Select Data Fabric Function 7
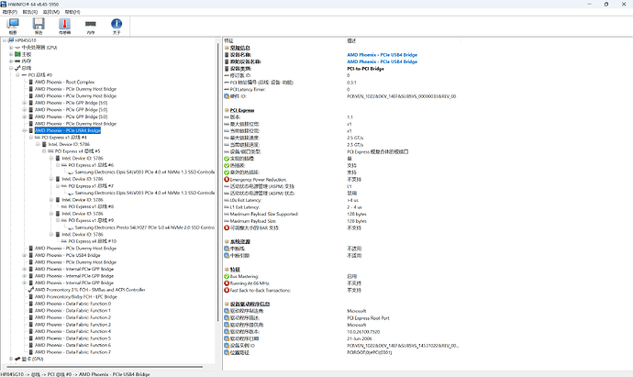The height and width of the screenshot is (377, 633). click(72, 352)
